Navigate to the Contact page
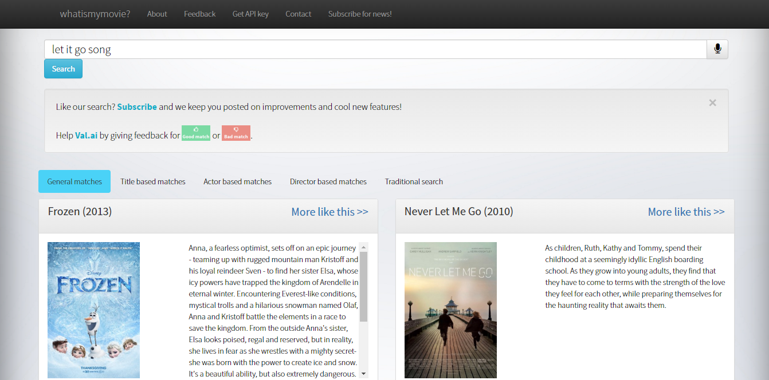 [x=299, y=14]
